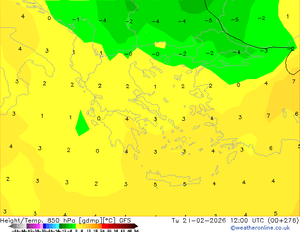Click the '12:00 UTC' time text

[x=248, y=221]
